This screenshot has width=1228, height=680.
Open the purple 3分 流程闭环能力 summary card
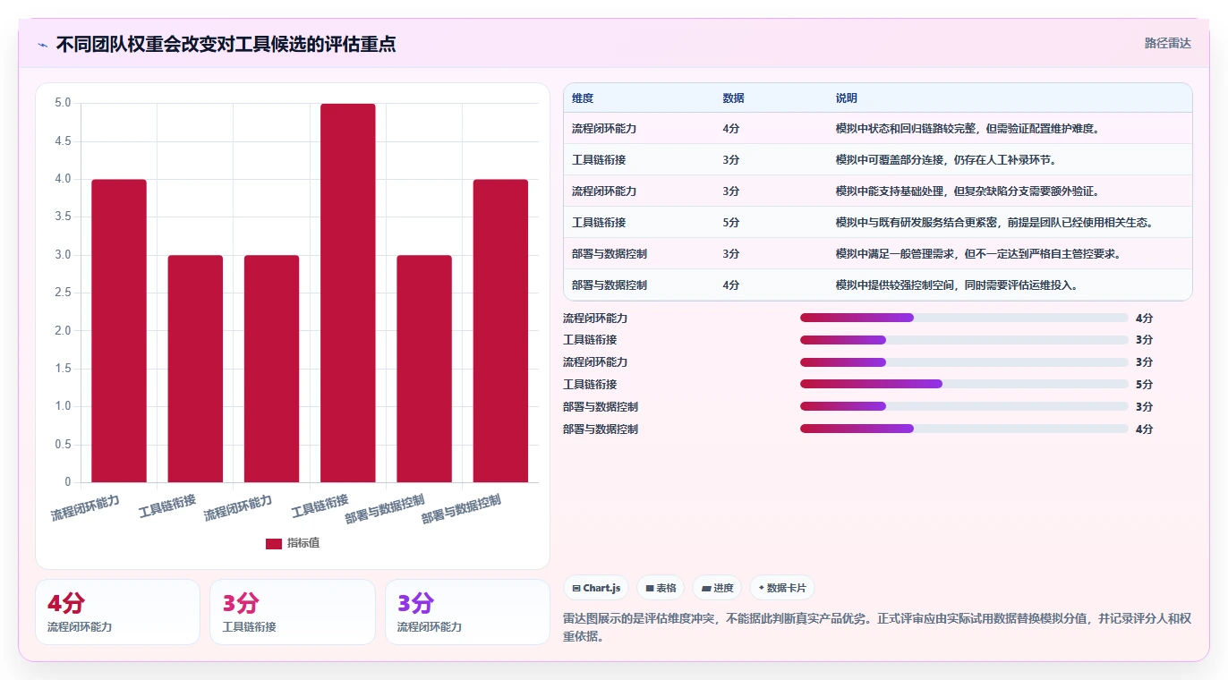tap(467, 612)
